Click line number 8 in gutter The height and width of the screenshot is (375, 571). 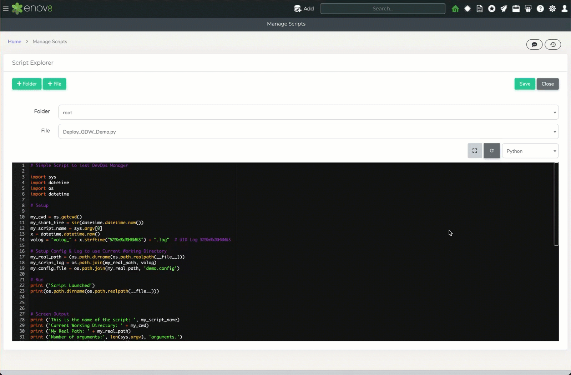point(23,205)
